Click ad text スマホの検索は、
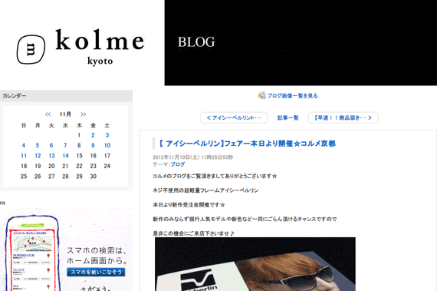Viewport: 437px width, 291px height. (97, 250)
